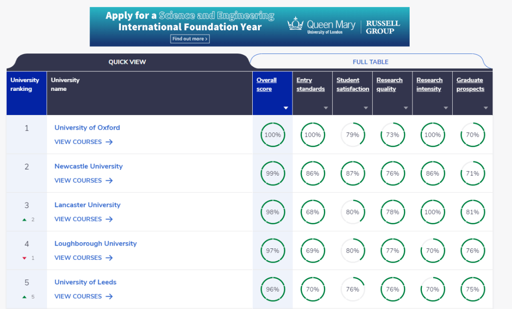Open the Loughborough University link
Image resolution: width=512 pixels, height=309 pixels.
pyautogui.click(x=96, y=244)
